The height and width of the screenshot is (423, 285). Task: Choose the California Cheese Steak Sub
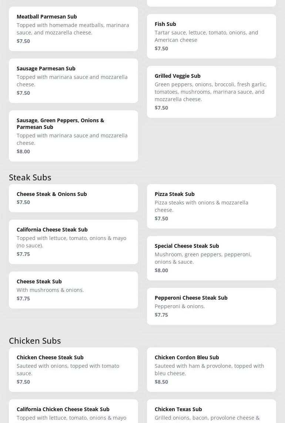pos(73,242)
